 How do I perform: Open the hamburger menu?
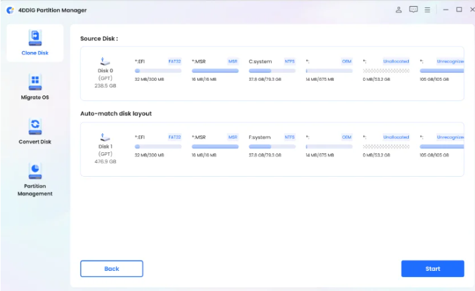(427, 10)
